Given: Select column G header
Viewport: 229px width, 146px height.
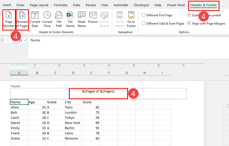Looking at the screenshot, I should pos(127,73).
